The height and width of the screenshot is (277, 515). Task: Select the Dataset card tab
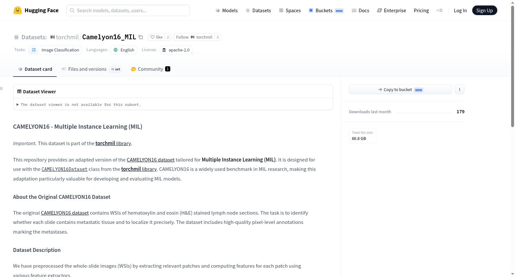[x=35, y=69]
